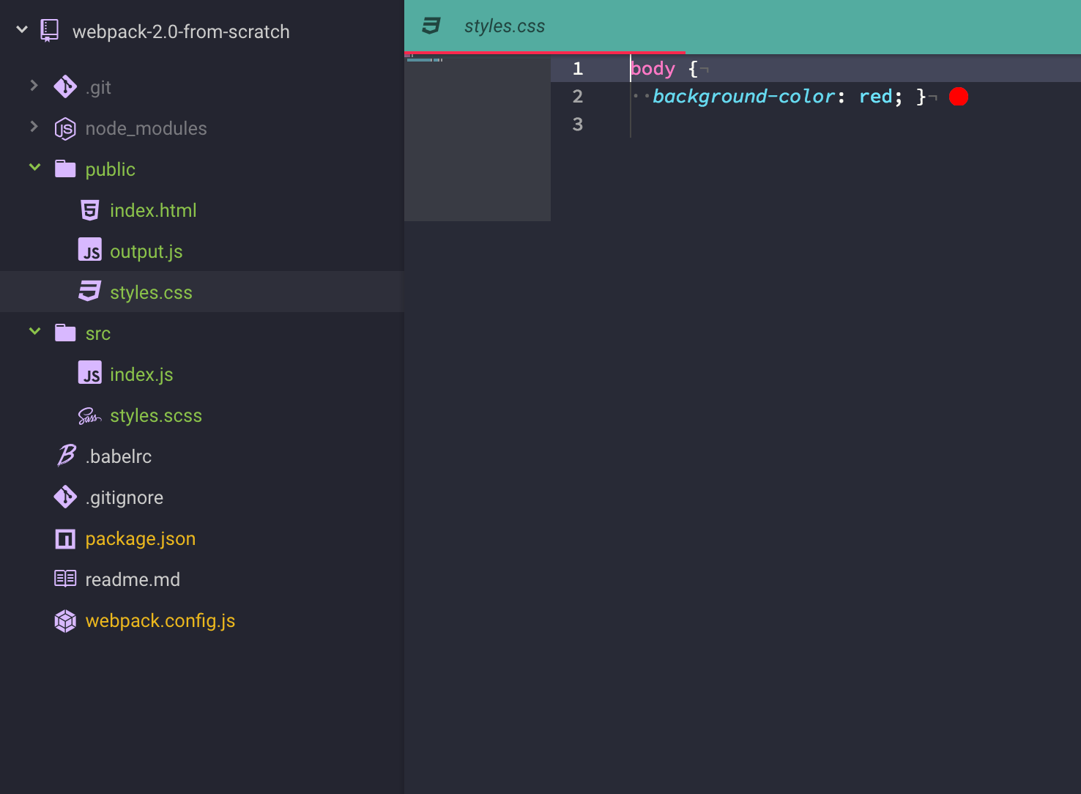Viewport: 1081px width, 794px height.
Task: Open readme.md from the tree
Action: (133, 579)
